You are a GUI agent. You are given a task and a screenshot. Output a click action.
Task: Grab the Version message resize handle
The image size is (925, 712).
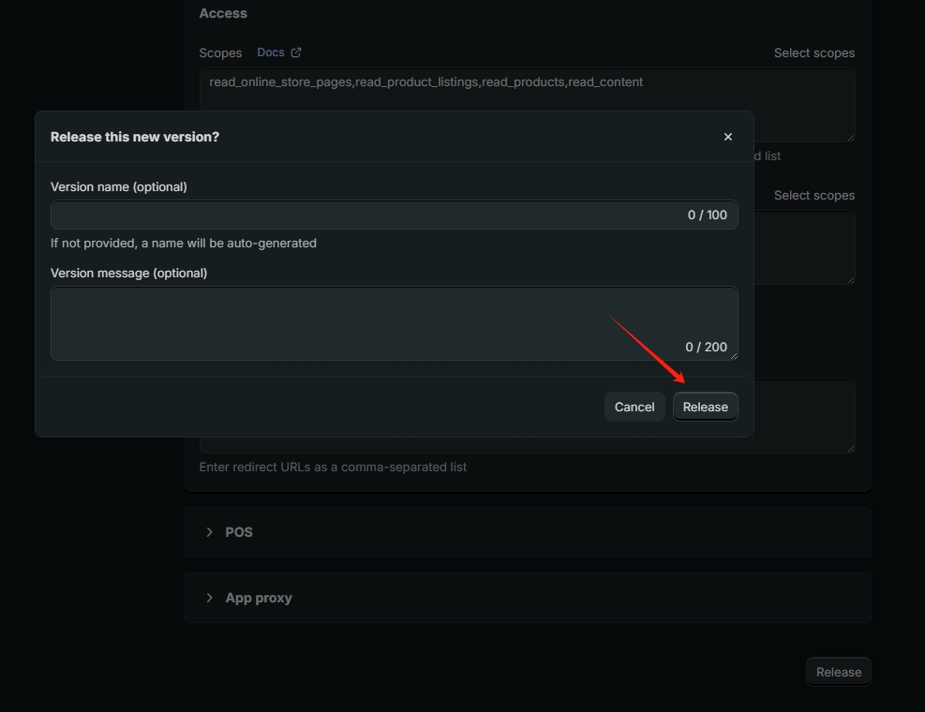tap(733, 355)
